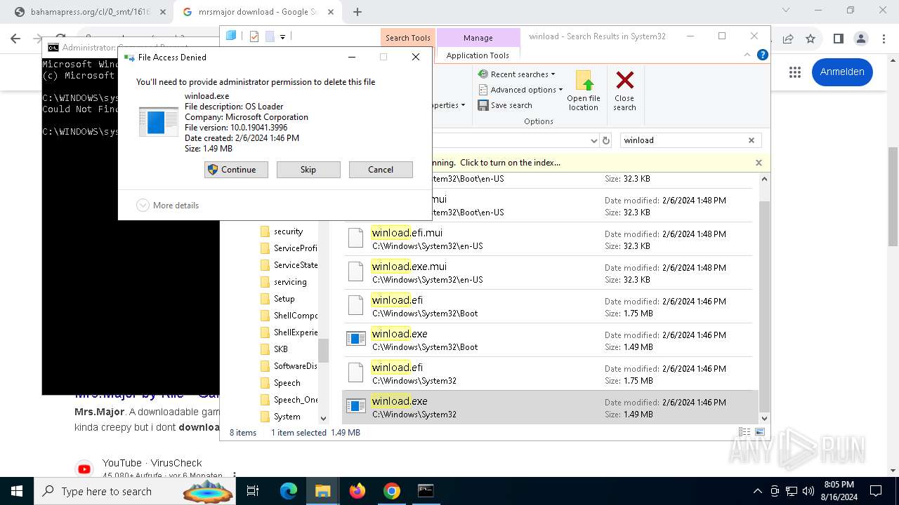Image resolution: width=899 pixels, height=505 pixels.
Task: Switch Explorer to large icons view
Action: tap(759, 433)
